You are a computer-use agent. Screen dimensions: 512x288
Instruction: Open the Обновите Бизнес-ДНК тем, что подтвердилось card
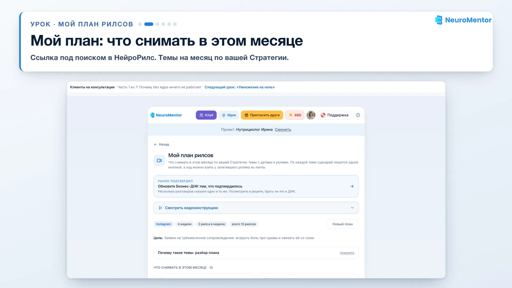[x=256, y=186]
